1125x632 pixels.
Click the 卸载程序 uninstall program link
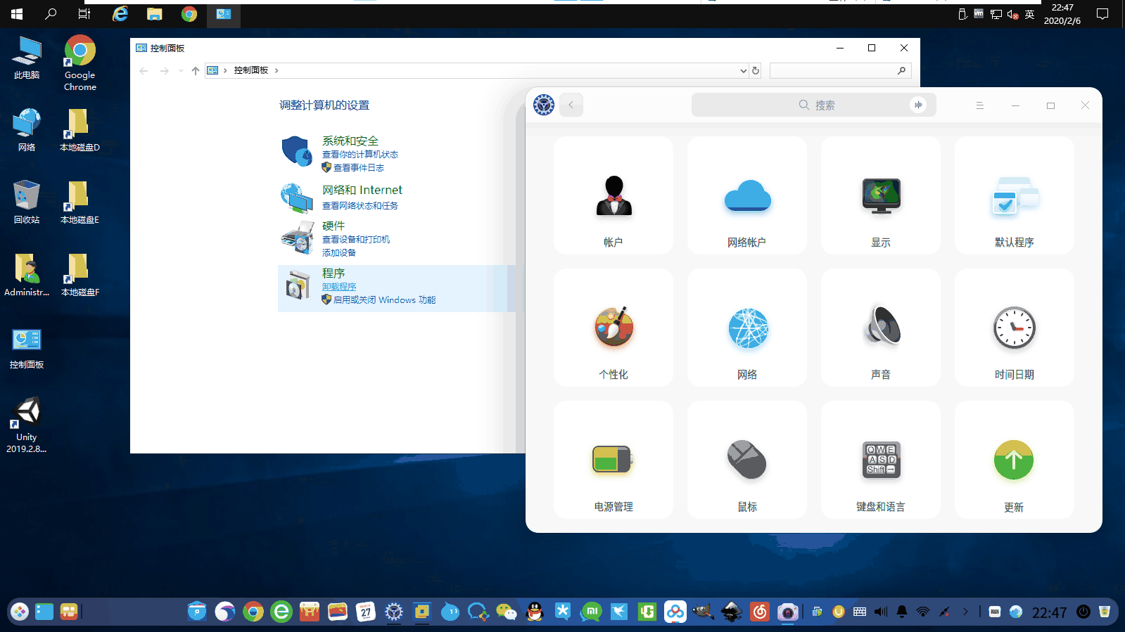pyautogui.click(x=339, y=287)
